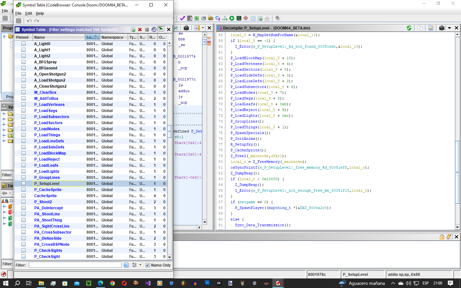Click the function graph hierarchy icon
Image resolution: width=461 pixels, height=288 pixels.
pos(225,18)
